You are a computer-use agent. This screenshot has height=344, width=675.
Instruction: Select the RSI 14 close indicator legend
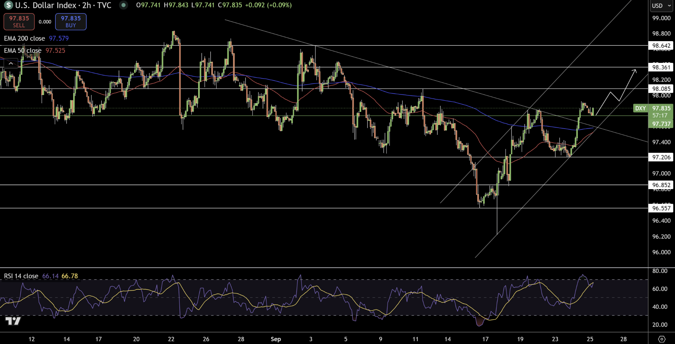pos(21,276)
